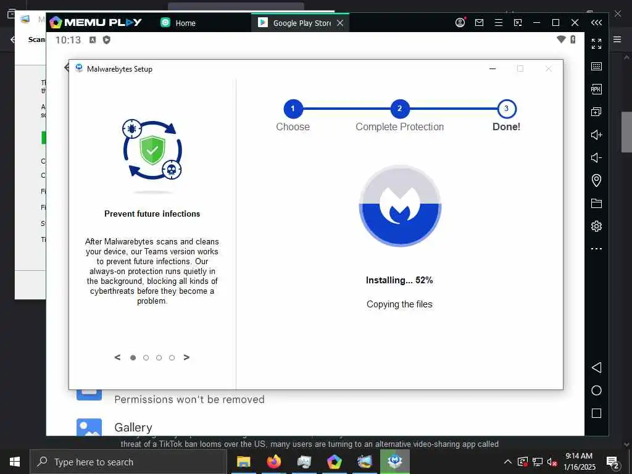Tap the Android back triangle button
632x474 pixels.
pos(597,367)
